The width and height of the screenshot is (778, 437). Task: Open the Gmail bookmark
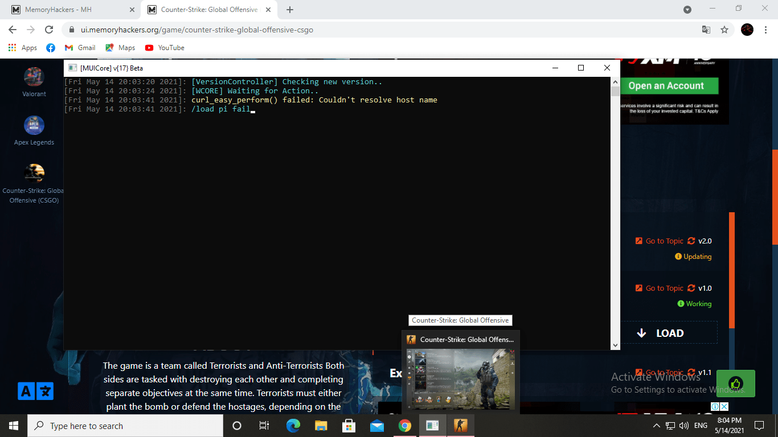(x=80, y=48)
